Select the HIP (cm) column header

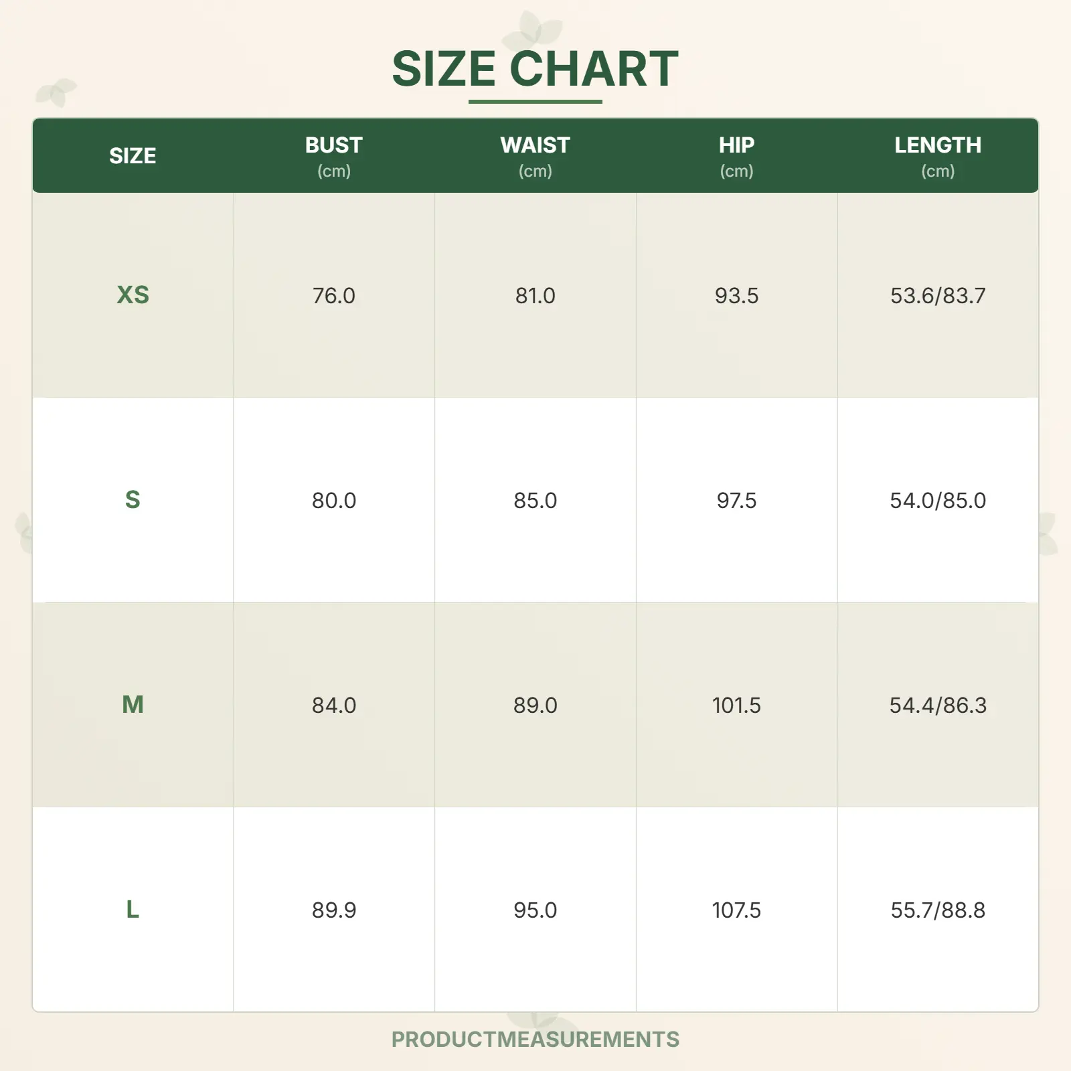736,156
